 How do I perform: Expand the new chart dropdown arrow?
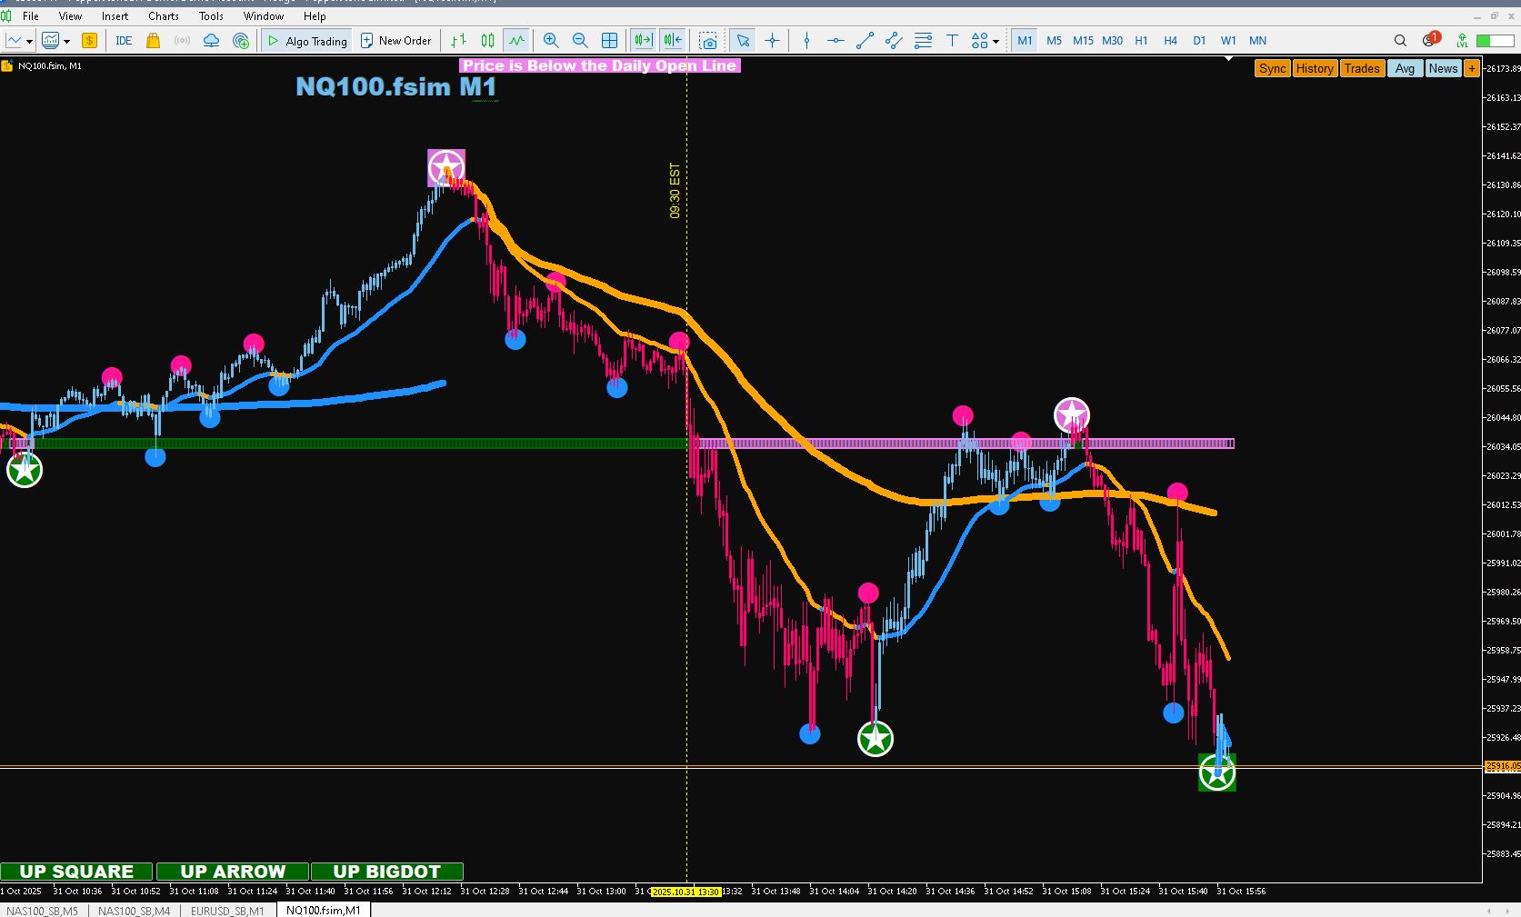[29, 42]
